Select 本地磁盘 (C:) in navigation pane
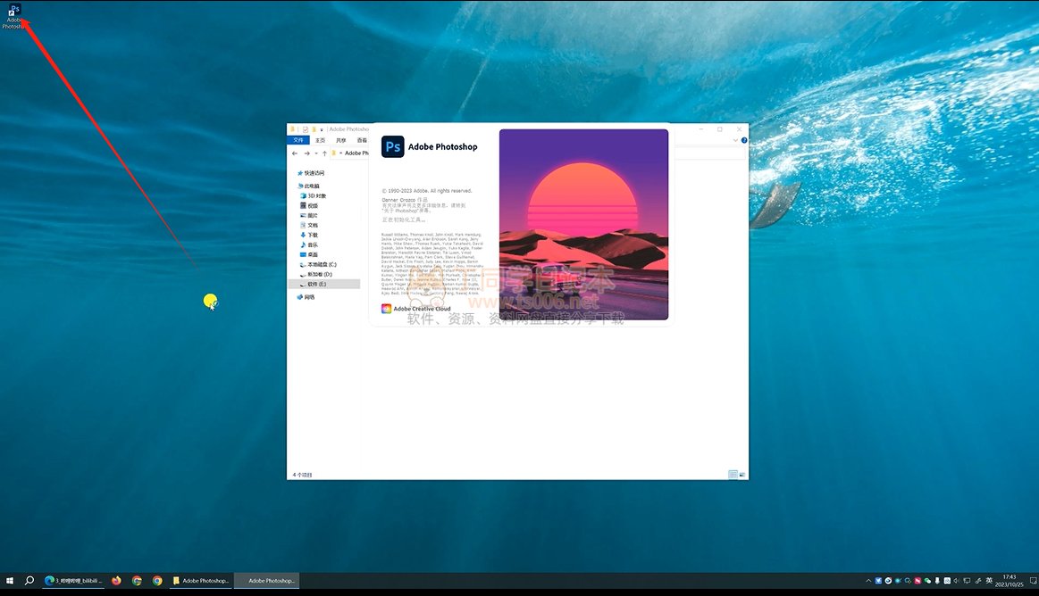Screen dimensions: 1039x596 point(322,264)
